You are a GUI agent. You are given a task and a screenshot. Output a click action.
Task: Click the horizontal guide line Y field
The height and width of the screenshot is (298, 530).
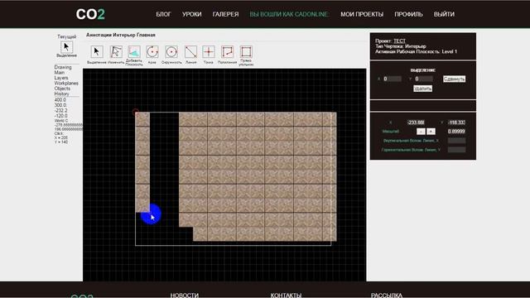click(x=456, y=150)
